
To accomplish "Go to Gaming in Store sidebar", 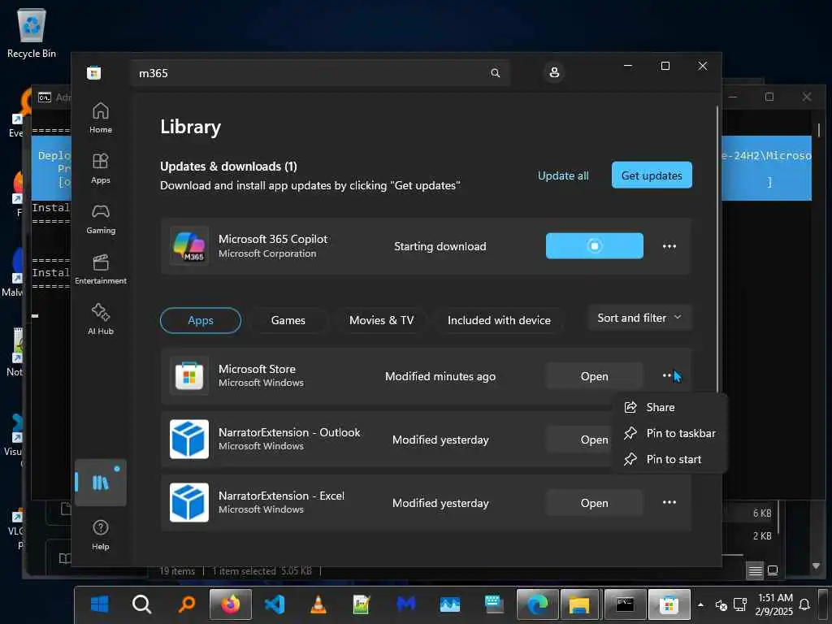I will (100, 219).
